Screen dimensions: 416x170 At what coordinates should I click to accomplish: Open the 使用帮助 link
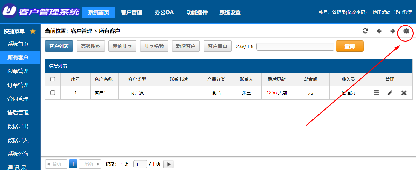tap(381, 12)
